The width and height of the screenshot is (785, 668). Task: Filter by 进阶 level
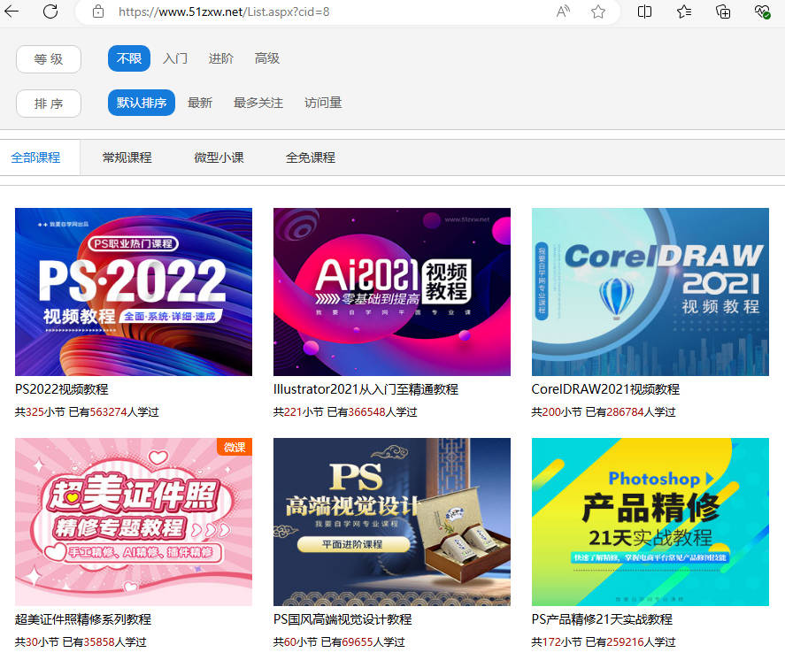[220, 58]
